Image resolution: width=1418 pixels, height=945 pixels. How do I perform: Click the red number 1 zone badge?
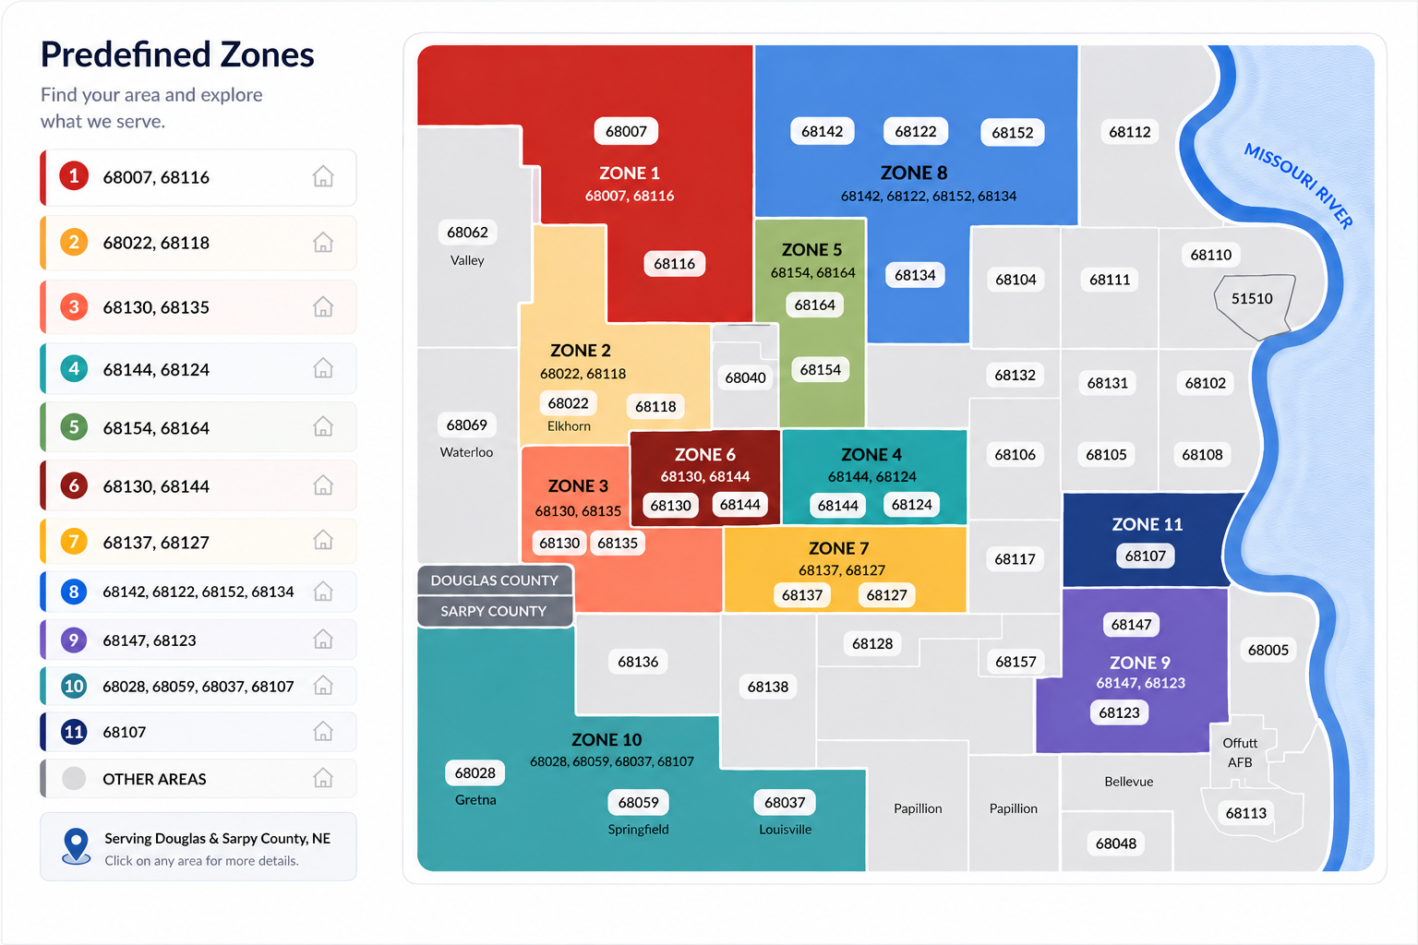pos(74,175)
